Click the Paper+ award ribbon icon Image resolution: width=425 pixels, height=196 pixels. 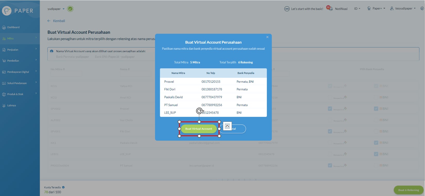point(369,8)
